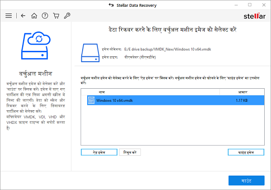Screen dimensions: 271x190
Task: Open the shopping cart buy icon
Action: point(56,16)
